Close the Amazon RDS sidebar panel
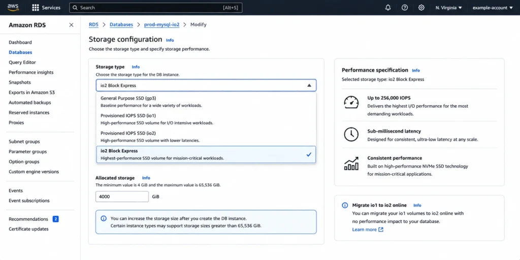Screen dimensions: 520x260 coord(71,25)
